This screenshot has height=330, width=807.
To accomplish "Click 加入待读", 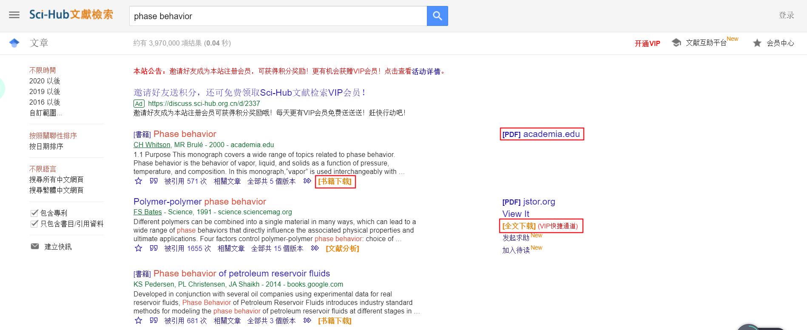I will pyautogui.click(x=516, y=250).
